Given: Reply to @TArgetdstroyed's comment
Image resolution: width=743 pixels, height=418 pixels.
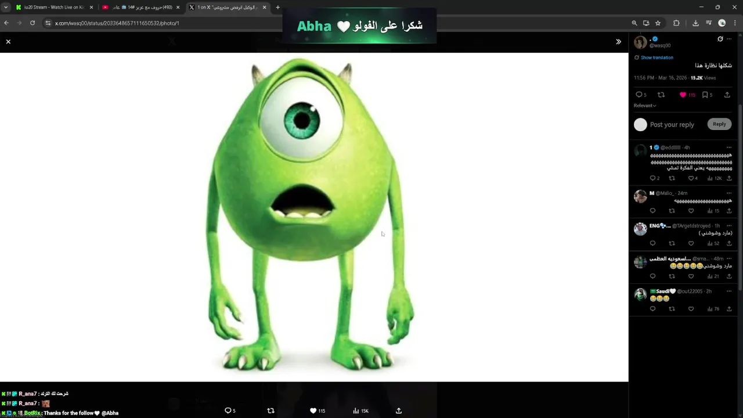Looking at the screenshot, I should pos(652,243).
